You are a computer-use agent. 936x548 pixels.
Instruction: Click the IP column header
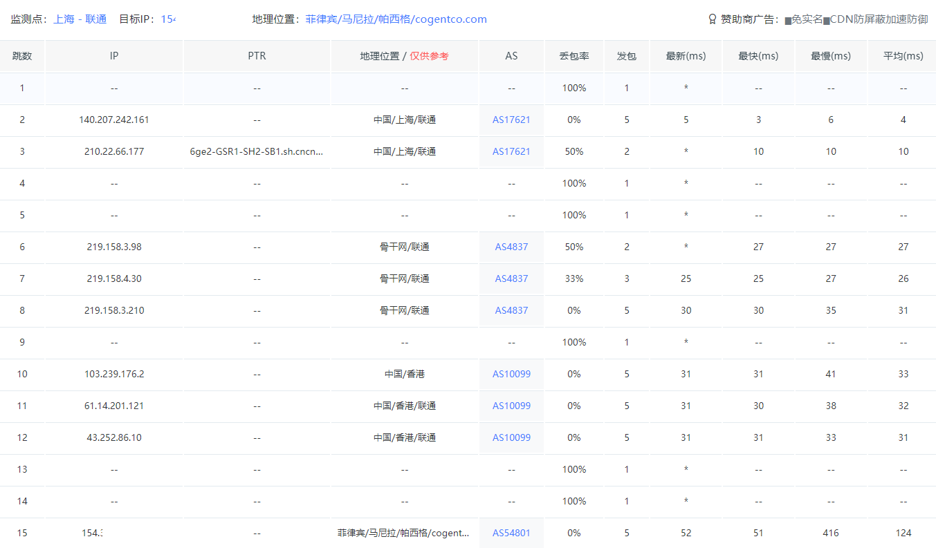(114, 56)
